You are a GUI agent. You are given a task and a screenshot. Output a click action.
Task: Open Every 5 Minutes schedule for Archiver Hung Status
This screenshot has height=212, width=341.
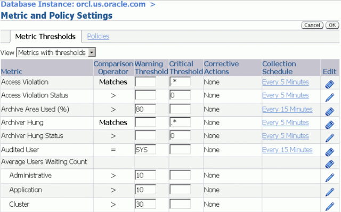click(286, 136)
